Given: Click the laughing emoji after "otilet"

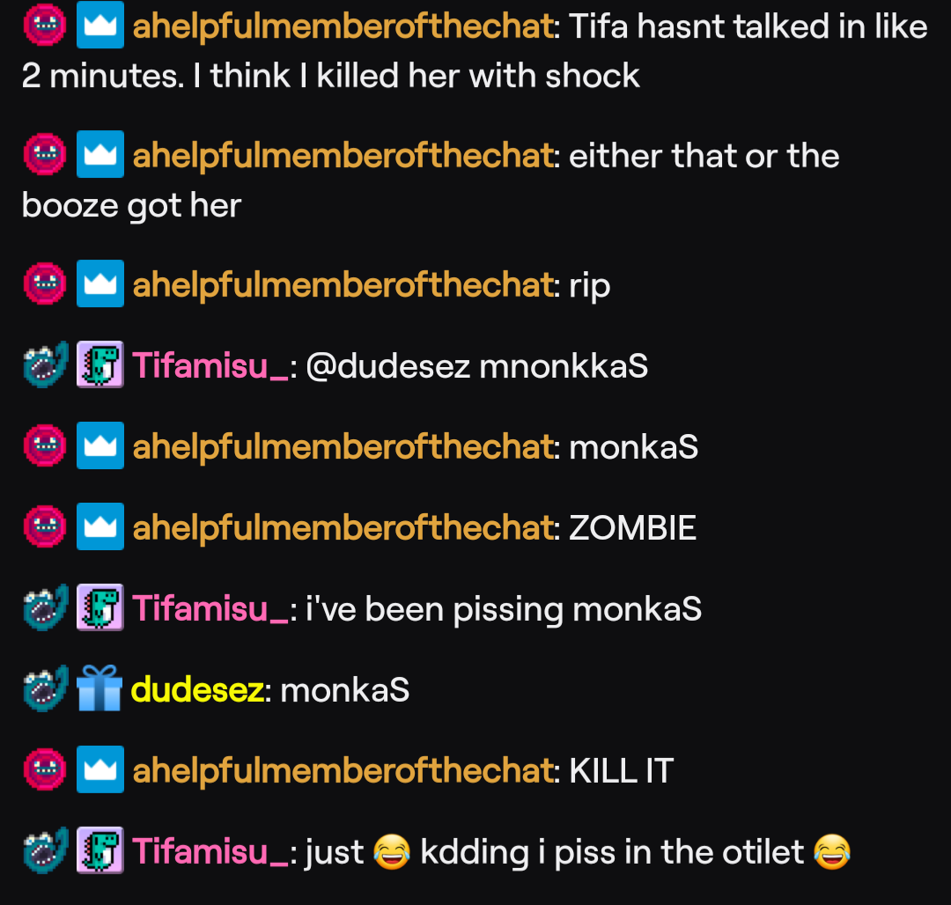Looking at the screenshot, I should [x=832, y=851].
